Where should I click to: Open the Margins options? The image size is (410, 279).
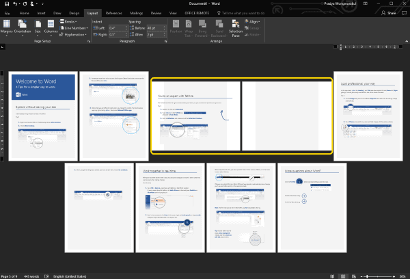click(7, 27)
